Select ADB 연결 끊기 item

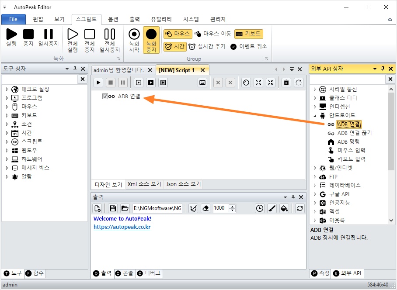point(354,133)
